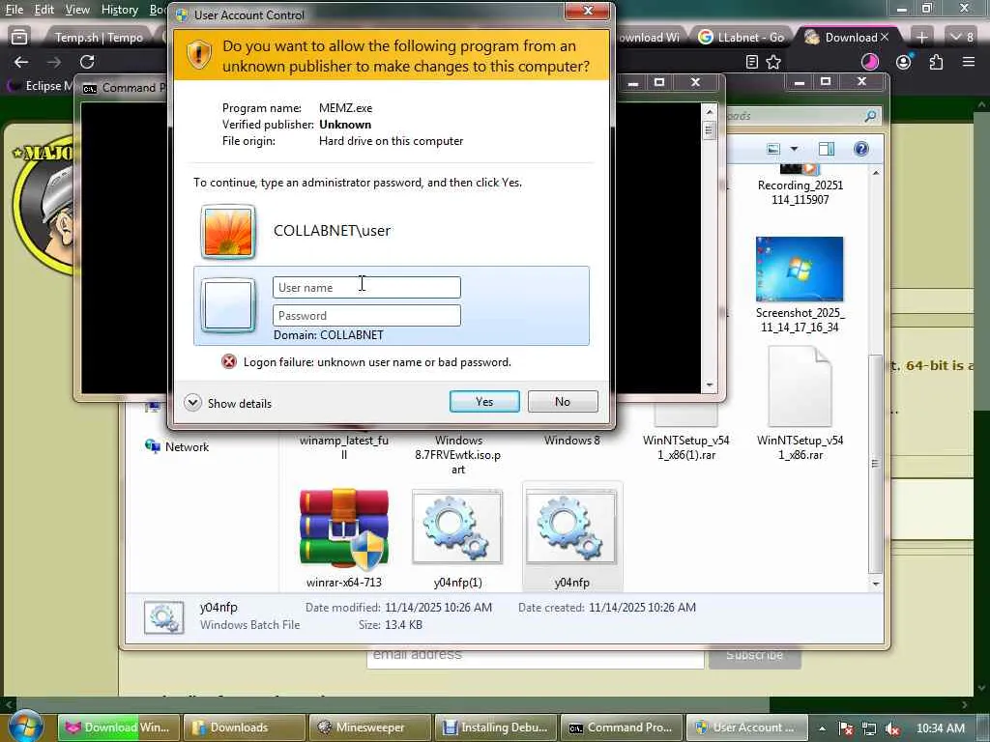Open the View menu in browser
The image size is (990, 742).
(x=77, y=10)
